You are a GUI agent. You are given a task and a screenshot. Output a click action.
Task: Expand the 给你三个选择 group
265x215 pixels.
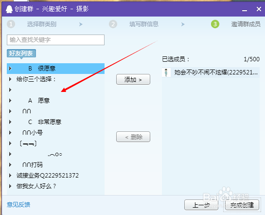tap(10, 79)
